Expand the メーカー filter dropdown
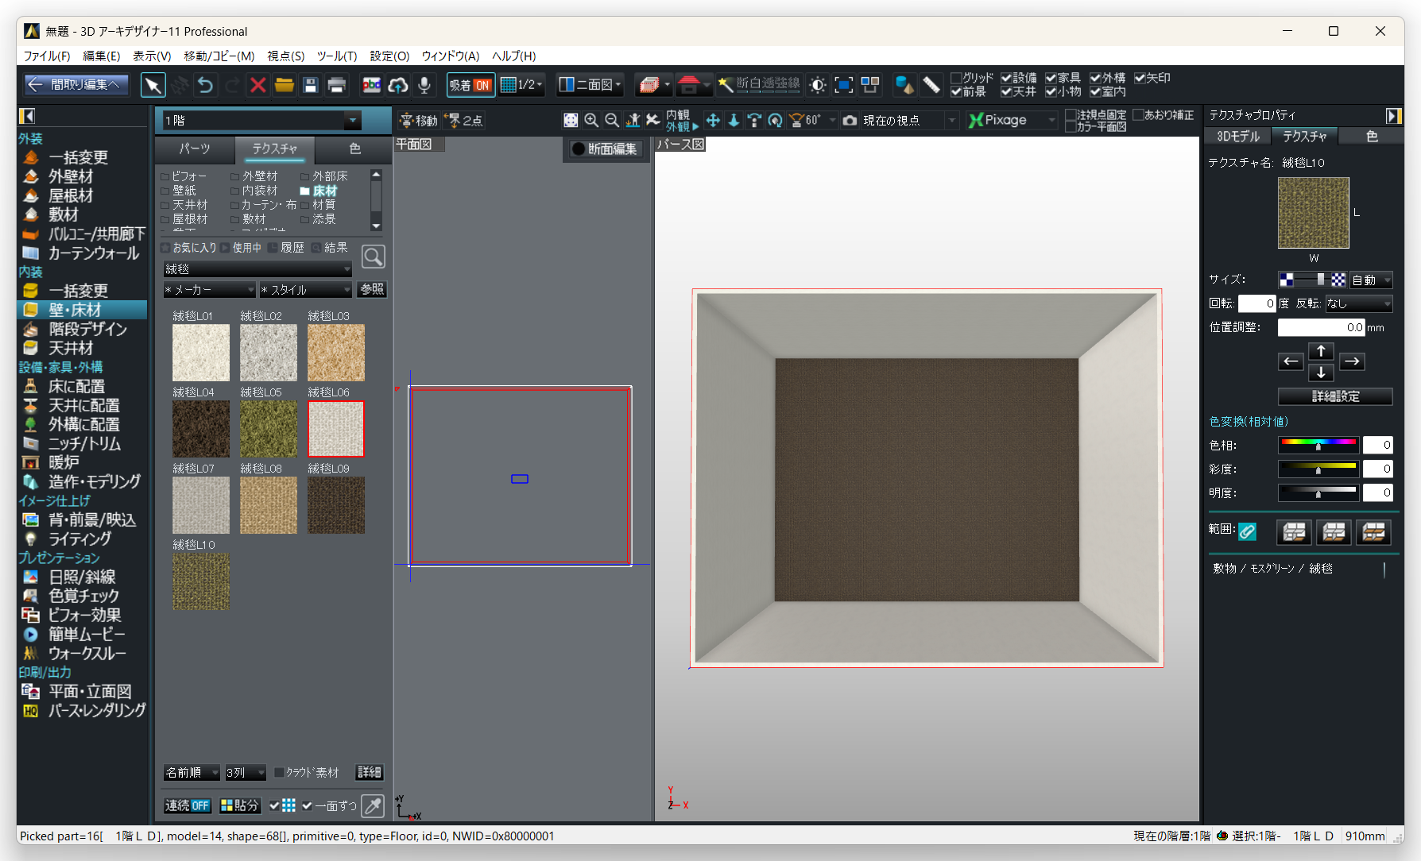Image resolution: width=1421 pixels, height=861 pixels. pyautogui.click(x=210, y=290)
